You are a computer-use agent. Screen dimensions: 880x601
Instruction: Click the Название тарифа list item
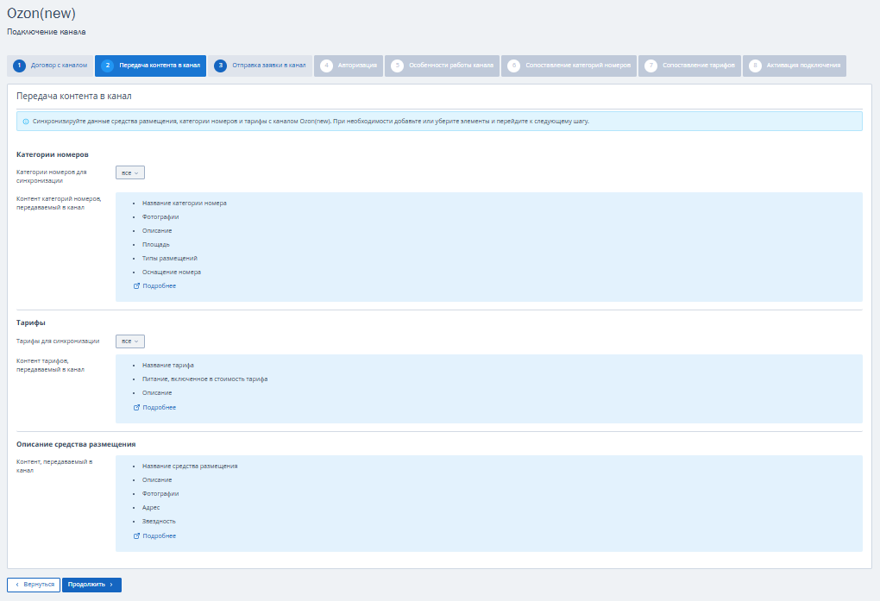point(168,366)
